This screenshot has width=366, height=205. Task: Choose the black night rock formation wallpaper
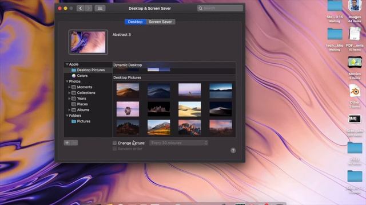tap(159, 109)
